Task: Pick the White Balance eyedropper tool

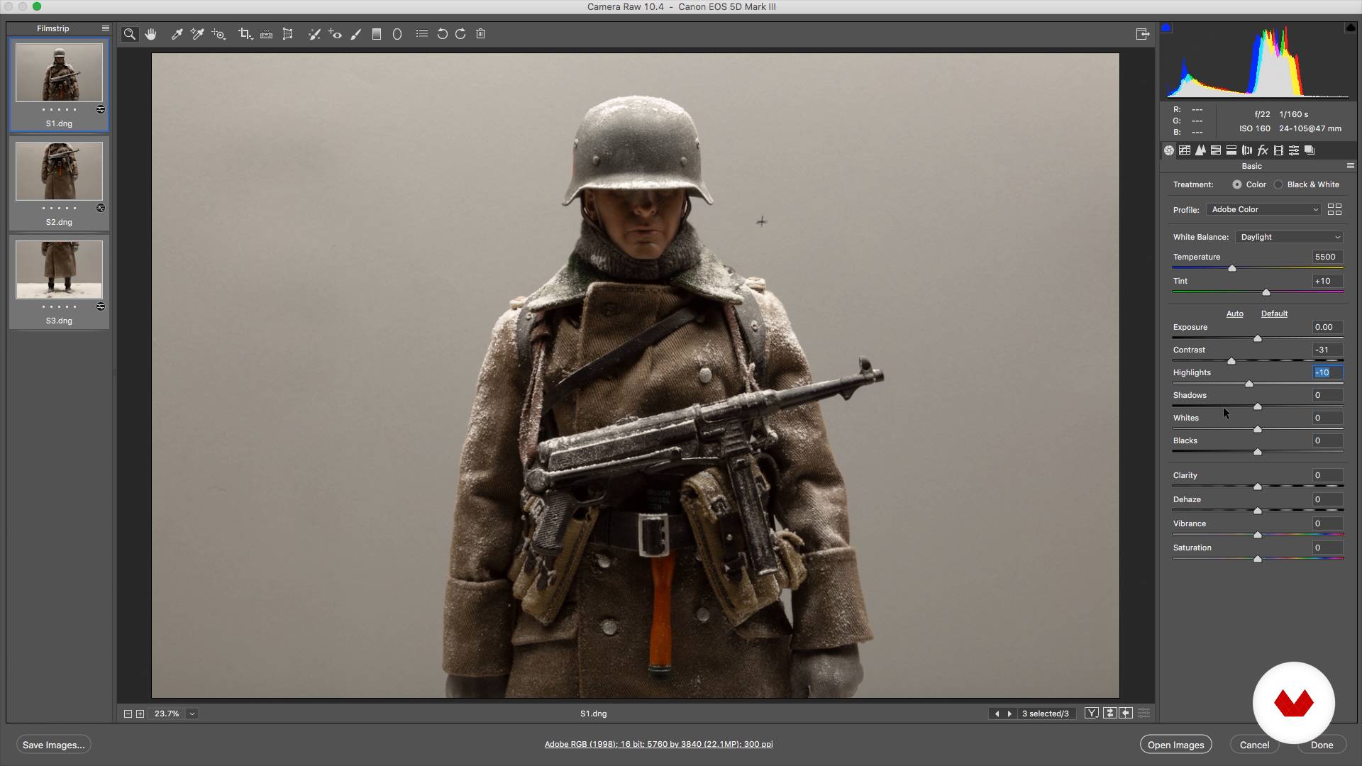Action: (x=177, y=34)
